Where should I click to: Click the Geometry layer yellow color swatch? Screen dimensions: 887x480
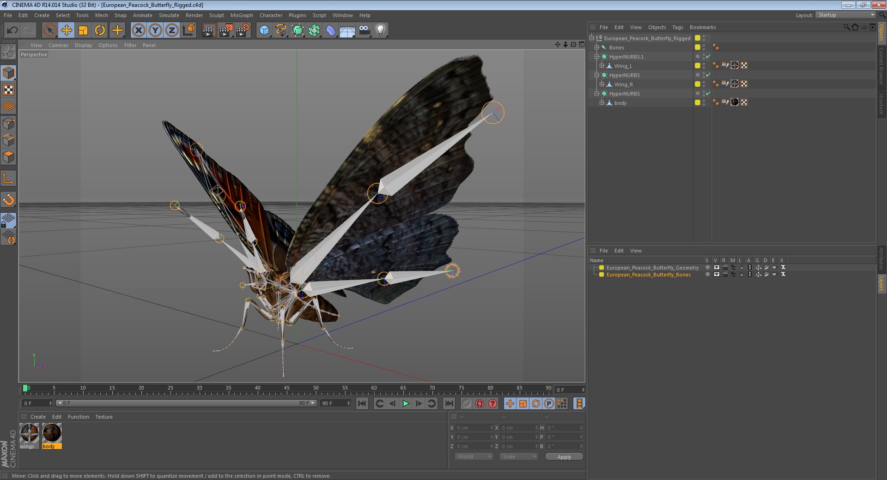tap(601, 268)
